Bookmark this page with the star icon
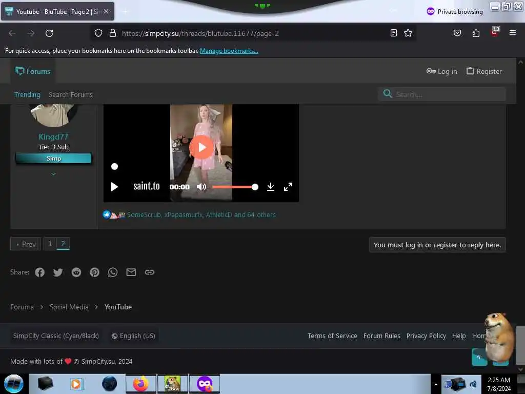The width and height of the screenshot is (525, 394). (408, 33)
